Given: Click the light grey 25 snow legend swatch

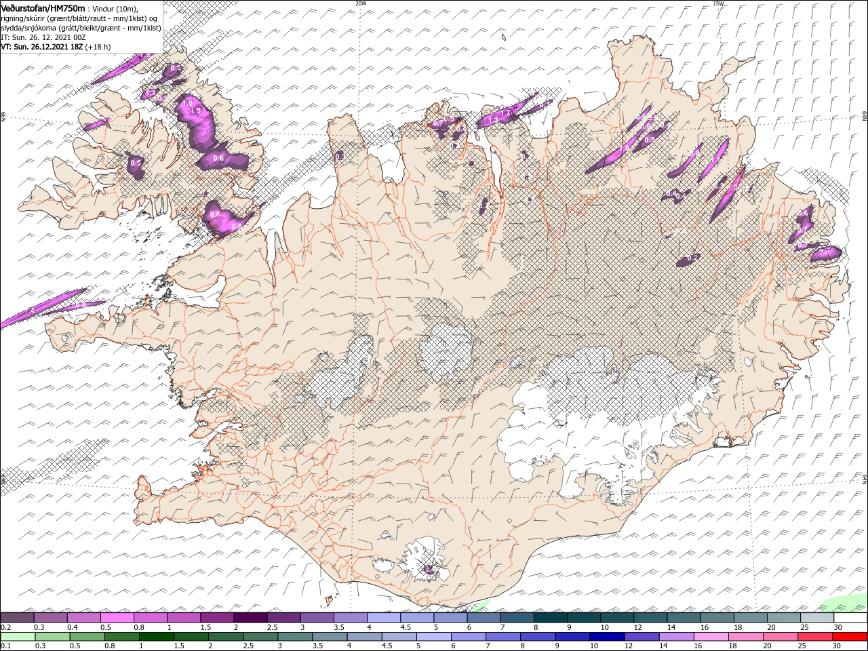Looking at the screenshot, I should pos(816,618).
